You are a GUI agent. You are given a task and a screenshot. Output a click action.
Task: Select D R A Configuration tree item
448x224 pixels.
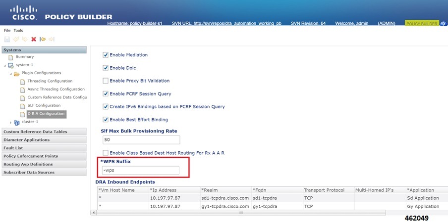click(47, 114)
